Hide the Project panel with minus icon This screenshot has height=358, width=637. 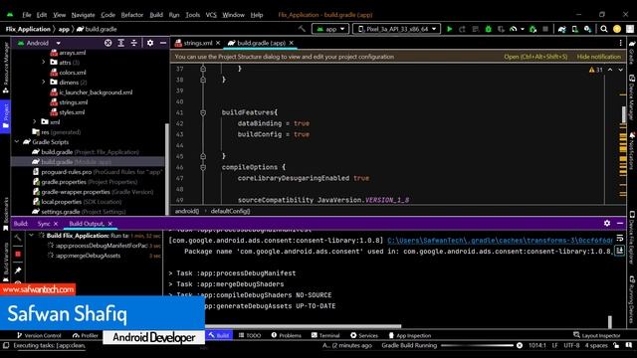pyautogui.click(x=163, y=43)
